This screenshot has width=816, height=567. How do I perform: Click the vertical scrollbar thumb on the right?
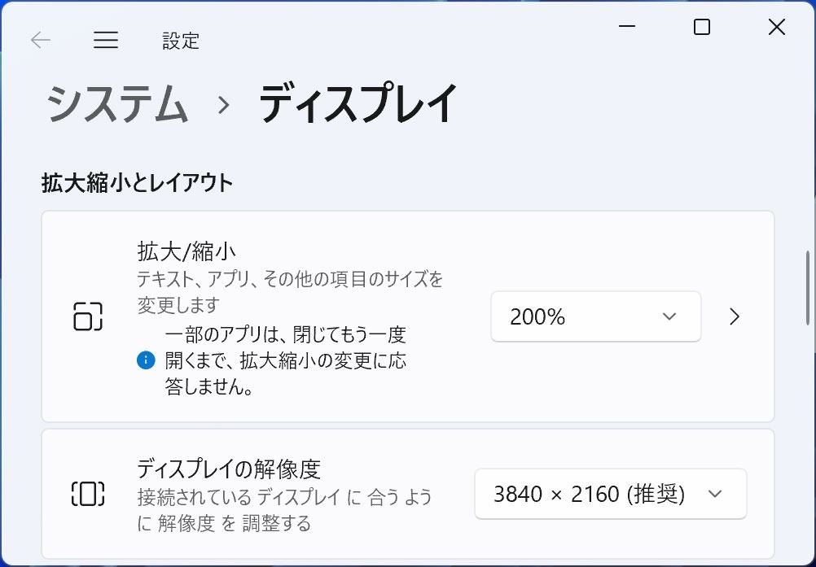(808, 287)
